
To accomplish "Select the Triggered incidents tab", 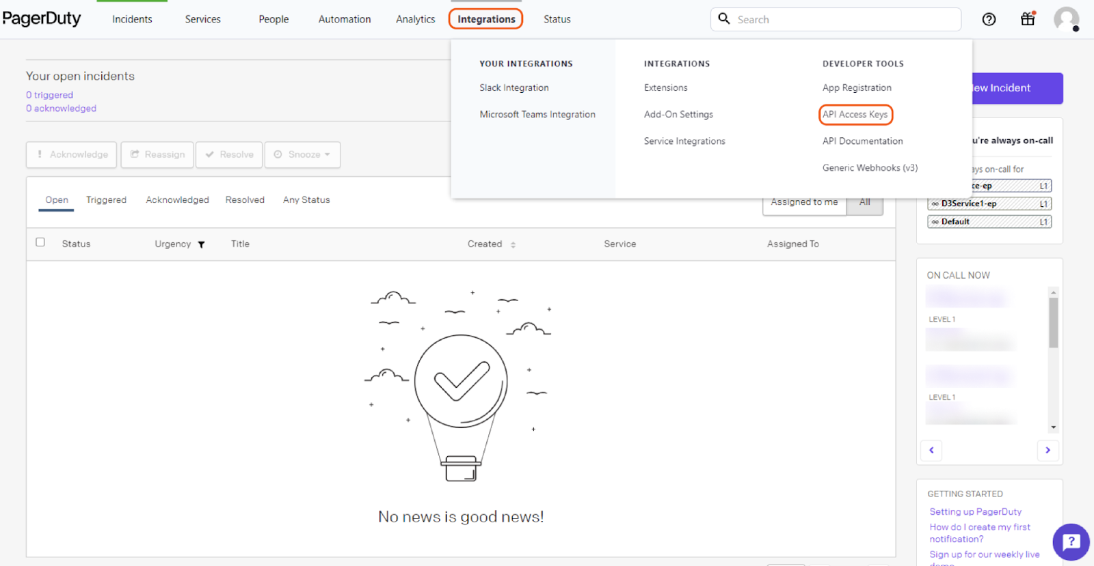I will [106, 200].
